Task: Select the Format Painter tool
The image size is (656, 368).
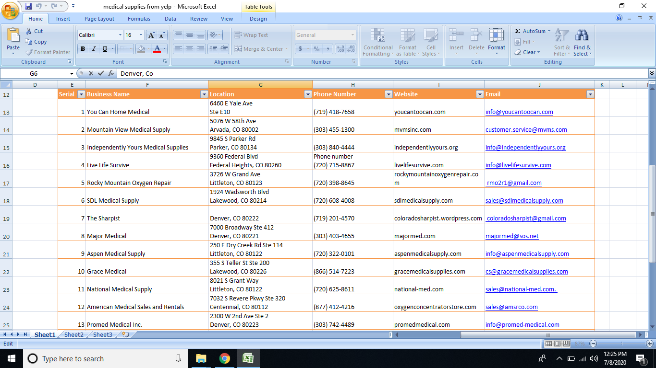Action: point(48,52)
